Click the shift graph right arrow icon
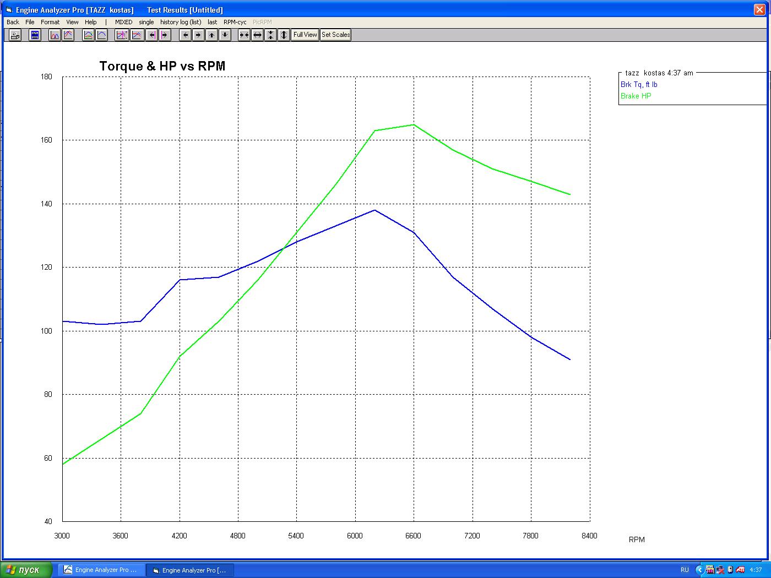 (199, 35)
